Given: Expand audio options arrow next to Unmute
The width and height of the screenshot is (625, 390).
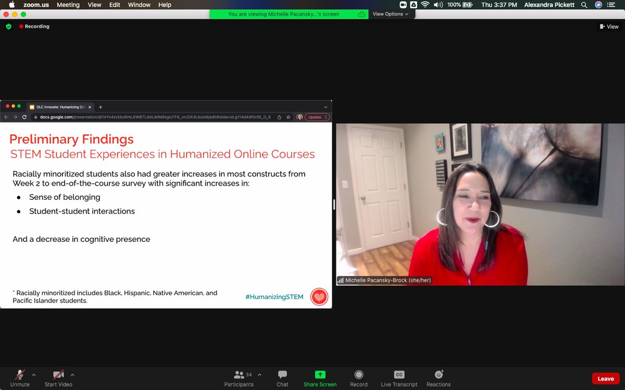Looking at the screenshot, I should (x=34, y=374).
